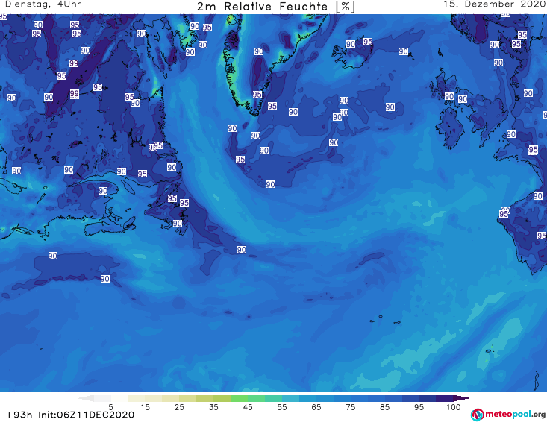This screenshot has width=547, height=422.
Task: Click the '+93h' forecast hour text
Action: tap(19, 415)
